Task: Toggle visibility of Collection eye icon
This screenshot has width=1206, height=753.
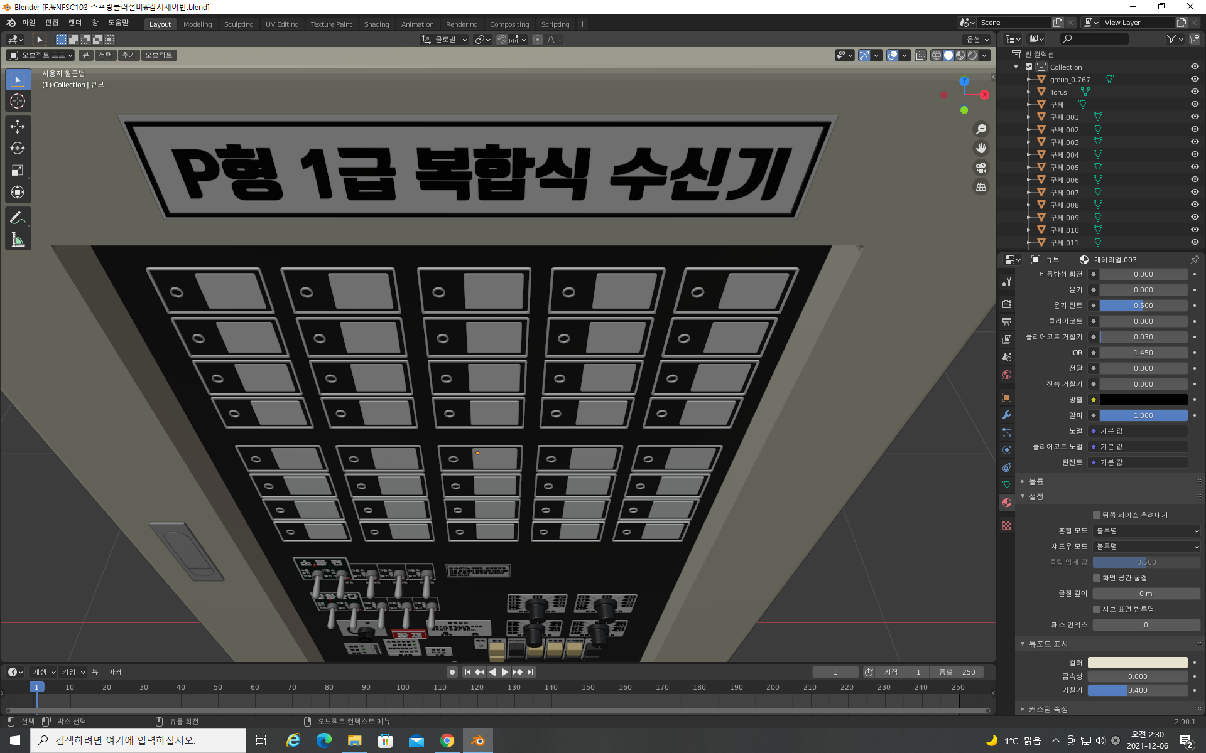Action: (1195, 67)
